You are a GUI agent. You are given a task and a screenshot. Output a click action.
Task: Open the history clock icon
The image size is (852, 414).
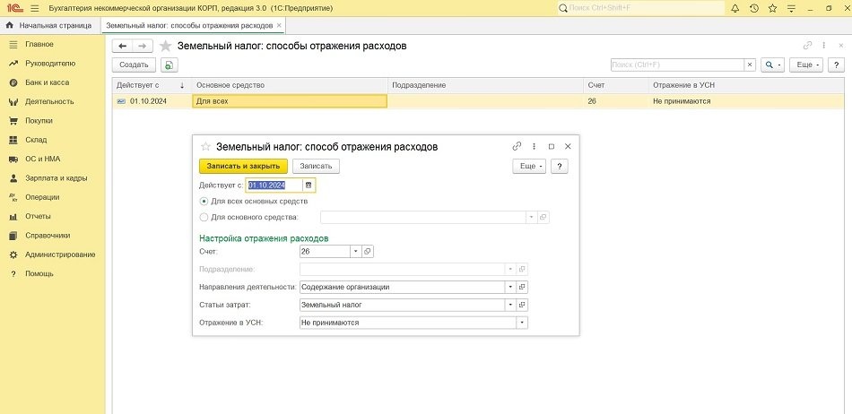pos(752,8)
